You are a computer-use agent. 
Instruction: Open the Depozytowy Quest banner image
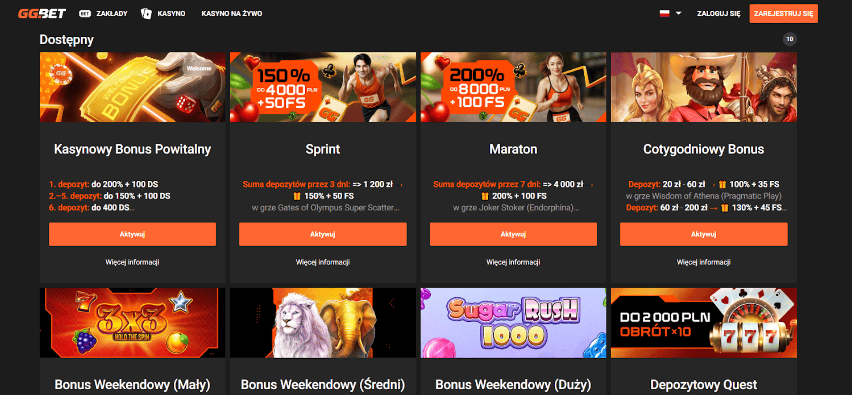[704, 323]
